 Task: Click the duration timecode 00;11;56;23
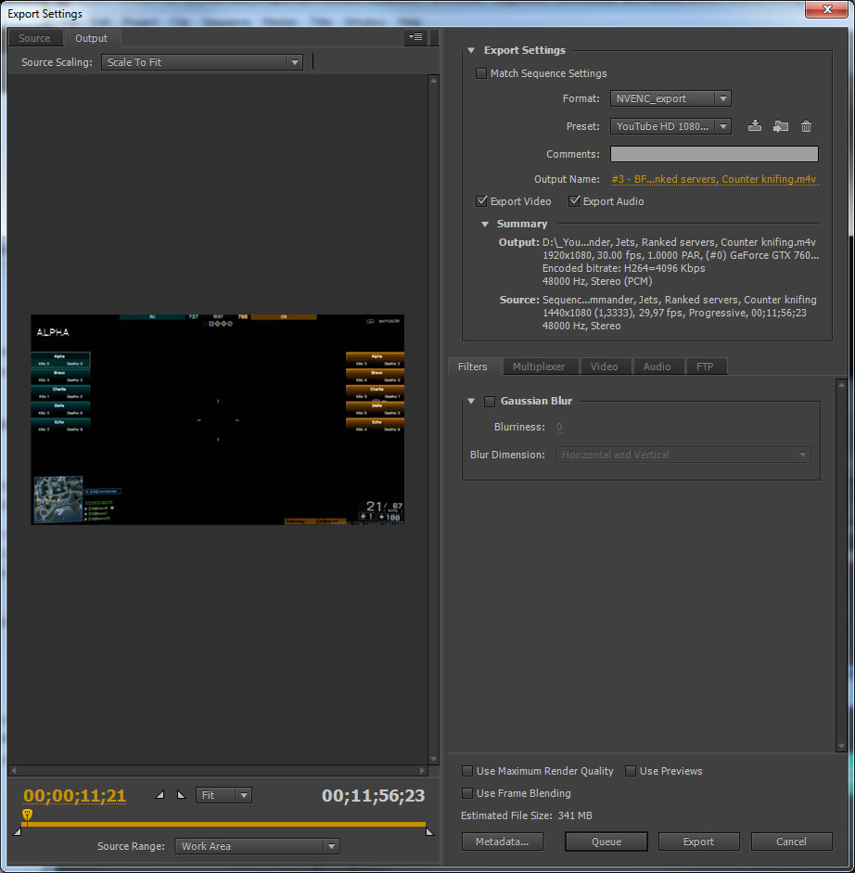(373, 795)
